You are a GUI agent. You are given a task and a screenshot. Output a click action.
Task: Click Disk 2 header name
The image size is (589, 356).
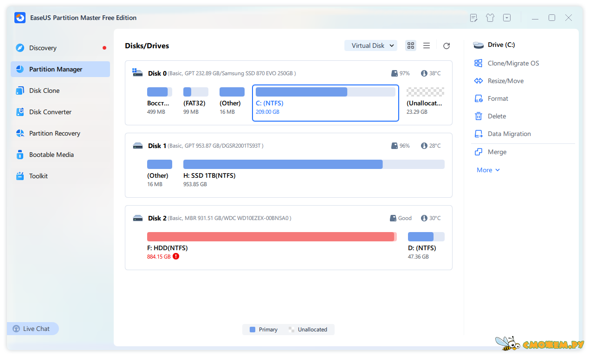(158, 218)
